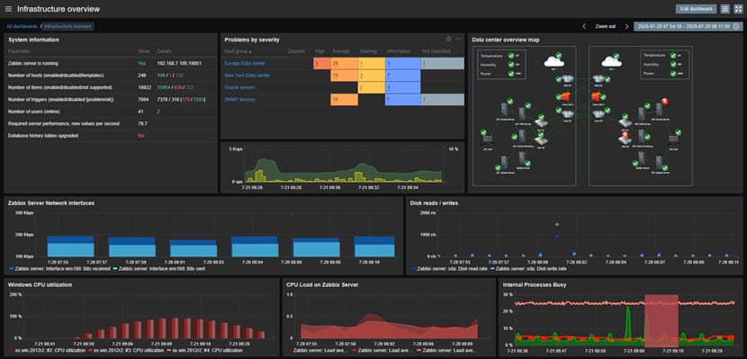This screenshot has width=747, height=359.
Task: Open SNMP devices host group
Action: pyautogui.click(x=239, y=100)
